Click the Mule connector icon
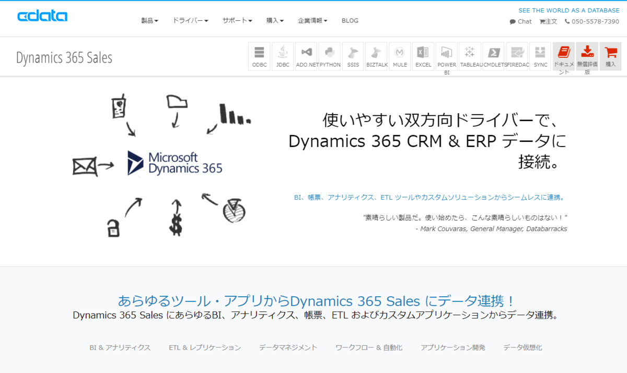 tap(400, 56)
